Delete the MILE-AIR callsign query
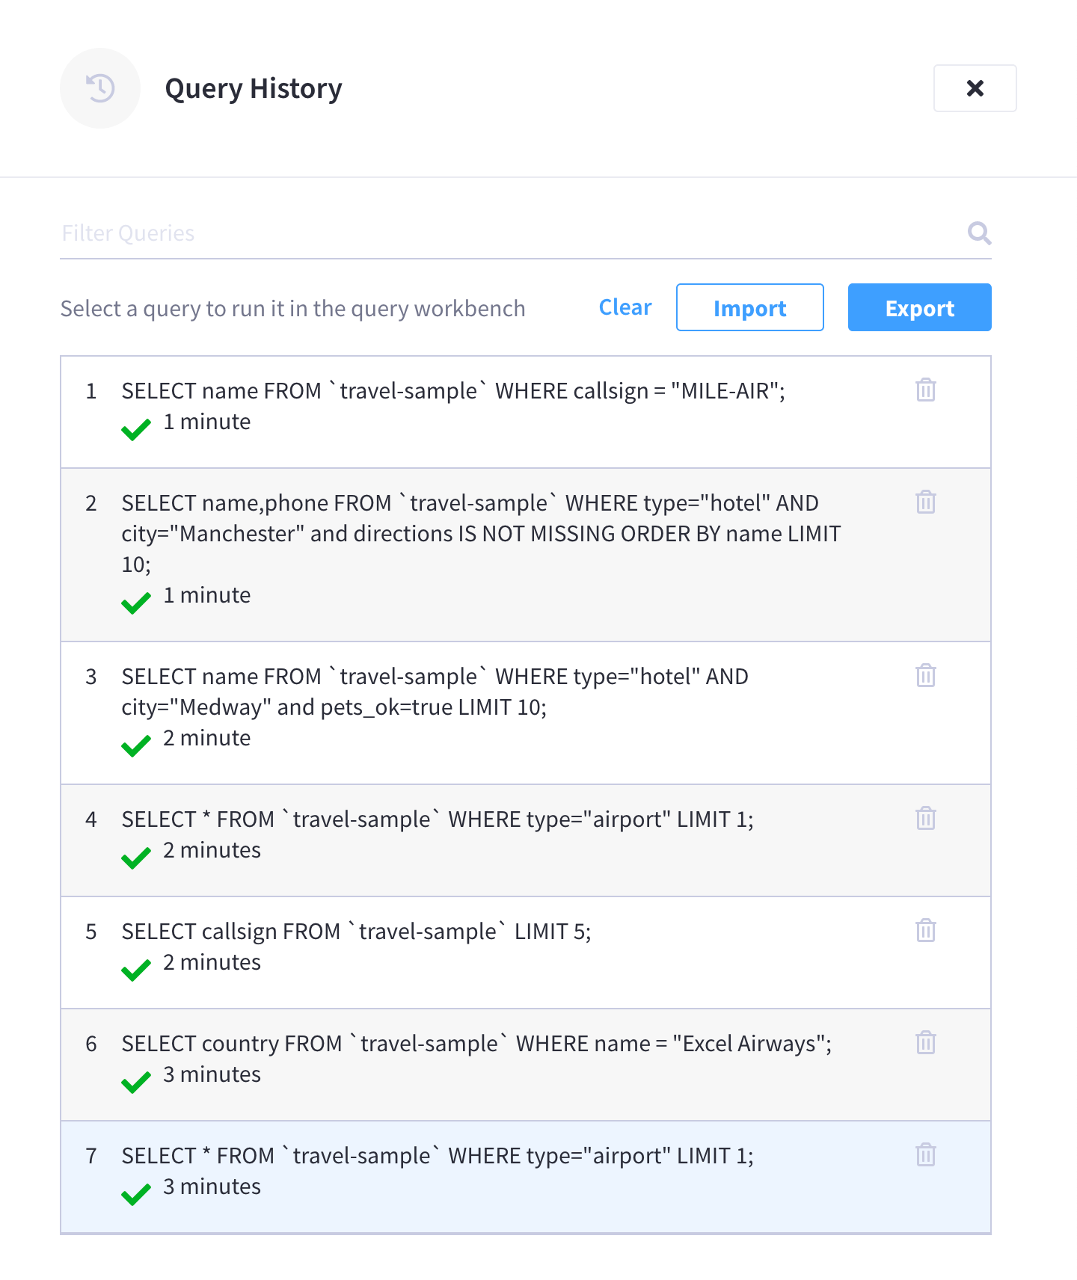 tap(925, 390)
